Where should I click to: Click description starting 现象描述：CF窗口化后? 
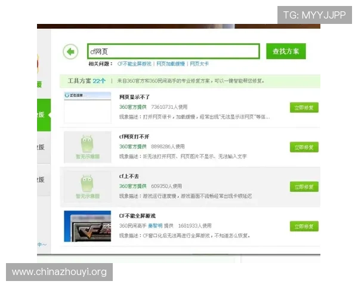pyautogui.click(x=184, y=236)
